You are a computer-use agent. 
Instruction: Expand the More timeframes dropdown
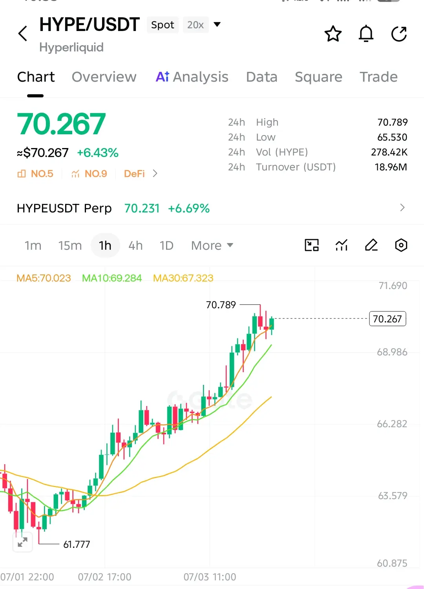click(212, 246)
